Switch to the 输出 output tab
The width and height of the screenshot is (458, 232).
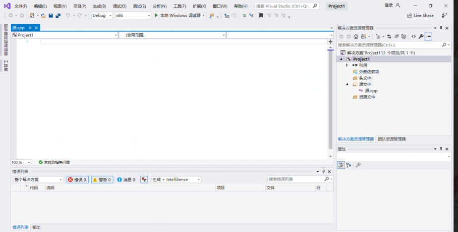pyautogui.click(x=37, y=228)
